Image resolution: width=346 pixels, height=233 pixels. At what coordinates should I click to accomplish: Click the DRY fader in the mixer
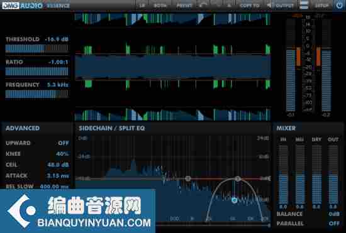[x=316, y=174]
